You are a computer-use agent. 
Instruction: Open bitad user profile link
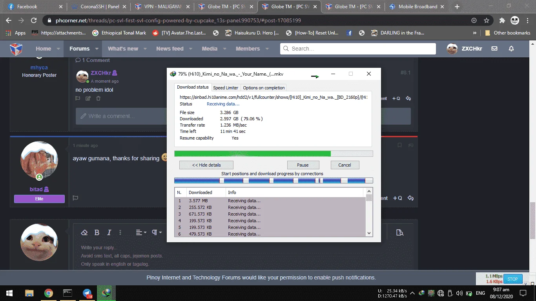(x=36, y=189)
